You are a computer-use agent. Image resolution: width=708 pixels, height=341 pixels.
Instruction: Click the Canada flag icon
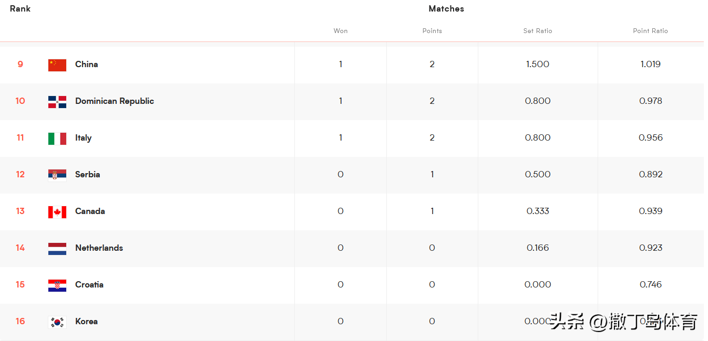[57, 212]
